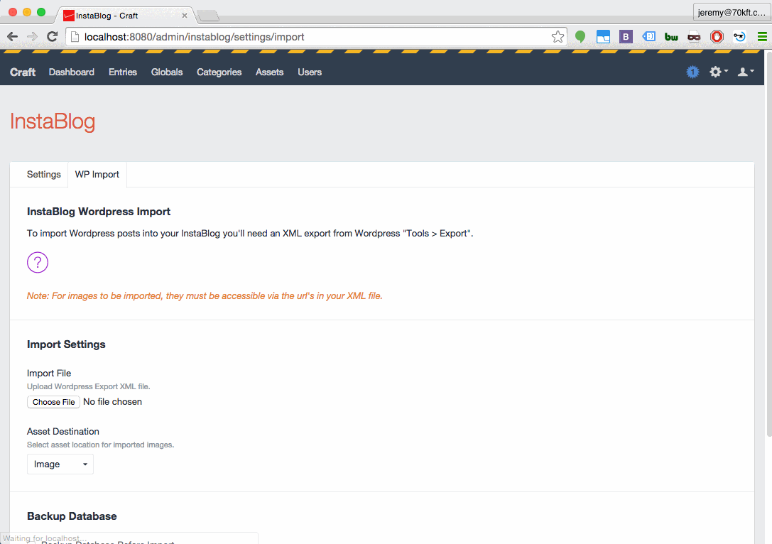Click the address bar URL field
The height and width of the screenshot is (544, 772).
point(315,37)
